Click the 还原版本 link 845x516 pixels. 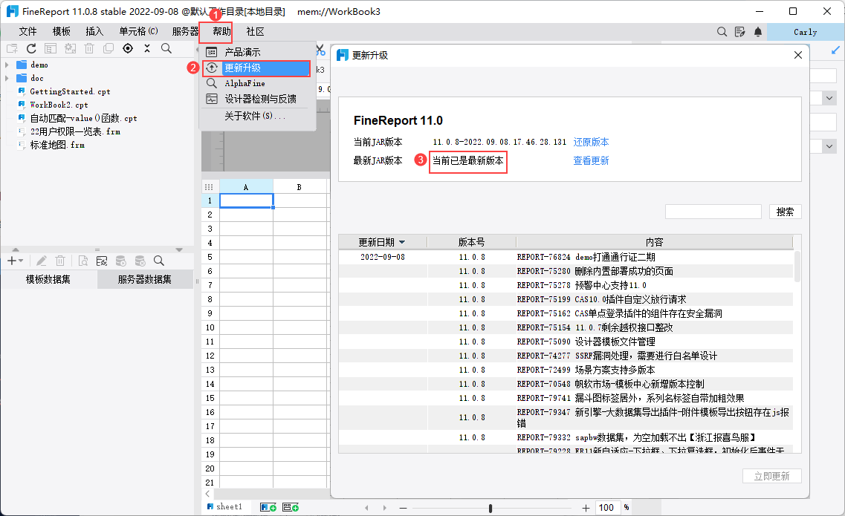[x=591, y=143]
